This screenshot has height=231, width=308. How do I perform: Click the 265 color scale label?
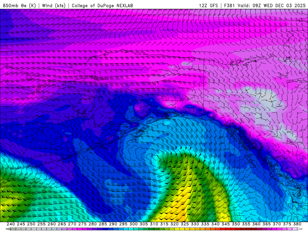pyautogui.click(x=62, y=224)
